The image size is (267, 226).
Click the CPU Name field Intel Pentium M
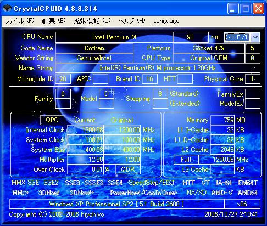pyautogui.click(x=114, y=37)
